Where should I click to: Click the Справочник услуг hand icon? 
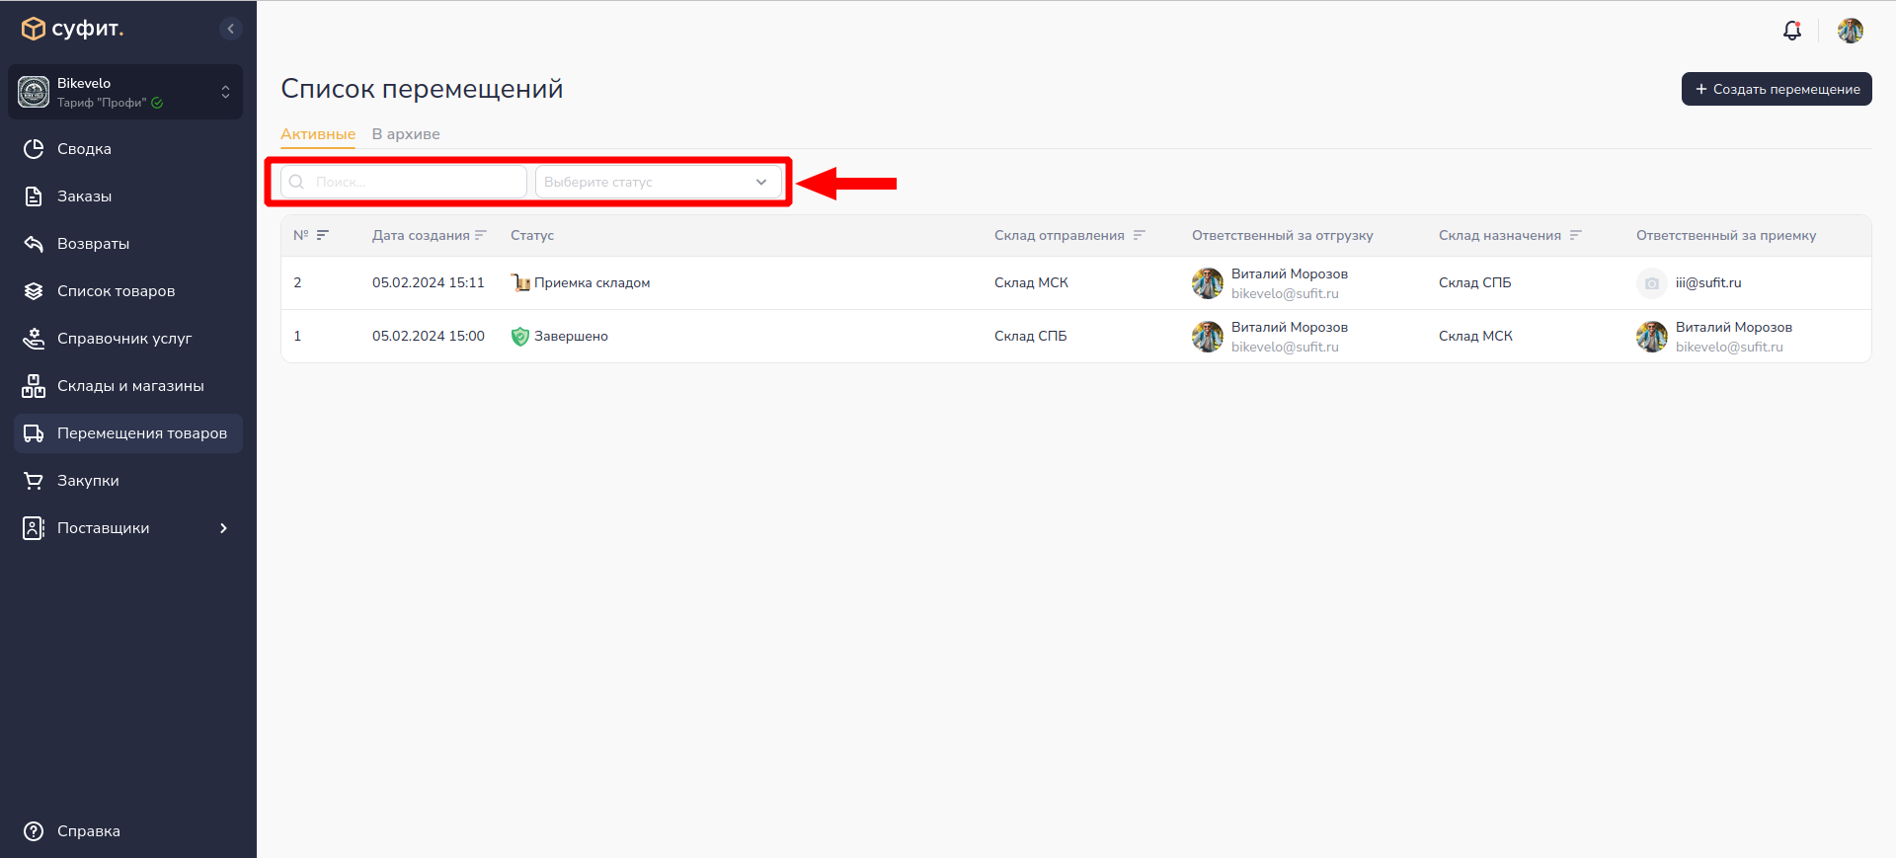pos(34,339)
